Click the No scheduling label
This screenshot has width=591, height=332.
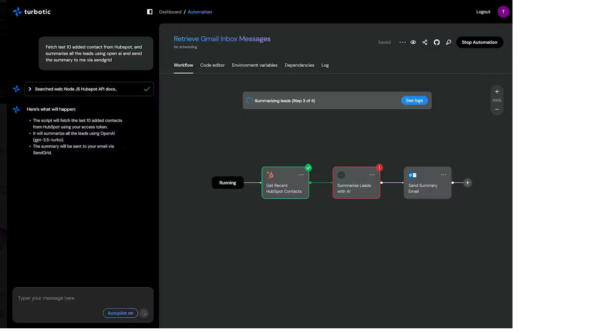(185, 47)
